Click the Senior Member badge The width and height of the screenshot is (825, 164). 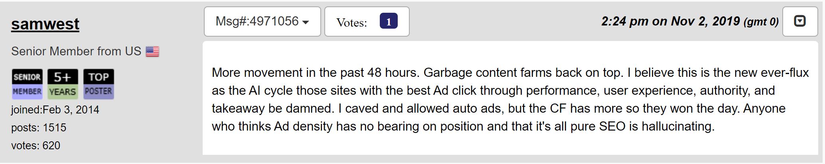(x=27, y=84)
